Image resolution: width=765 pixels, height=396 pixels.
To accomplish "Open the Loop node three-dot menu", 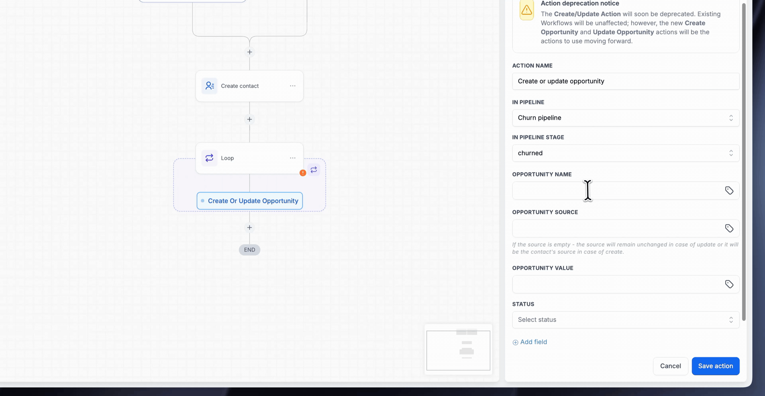I will tap(293, 158).
